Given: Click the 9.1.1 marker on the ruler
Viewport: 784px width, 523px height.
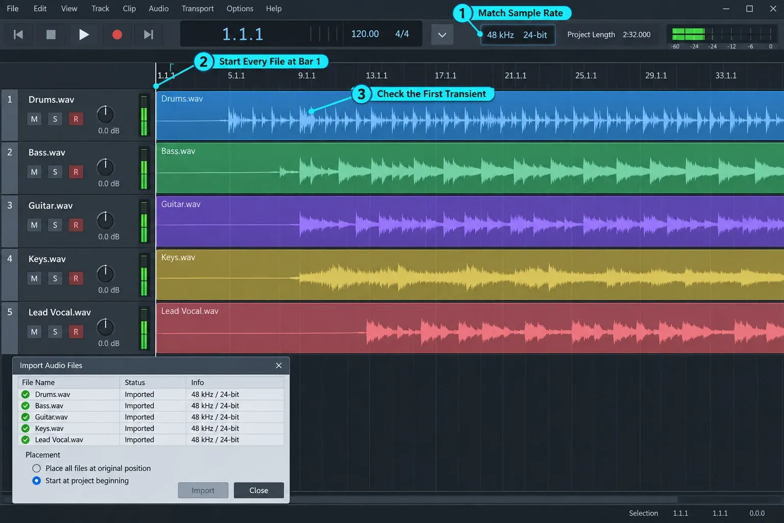Looking at the screenshot, I should (307, 76).
